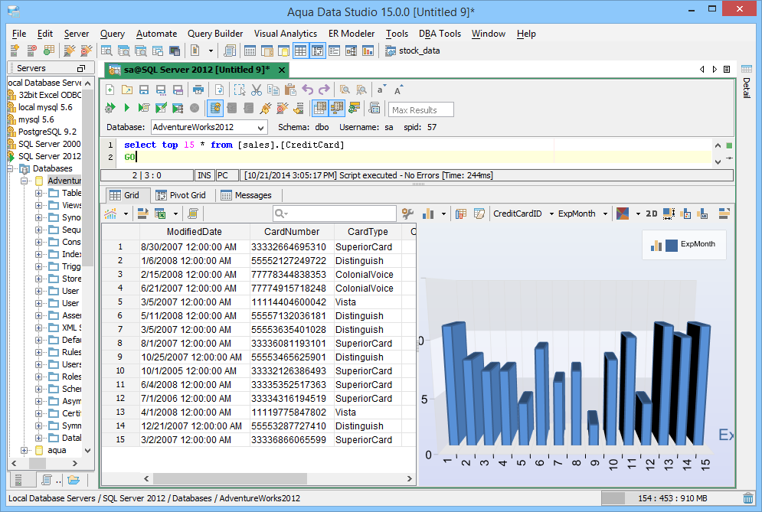Screen dimensions: 762x512
Task: Click the CardNumber column header
Action: pos(292,232)
